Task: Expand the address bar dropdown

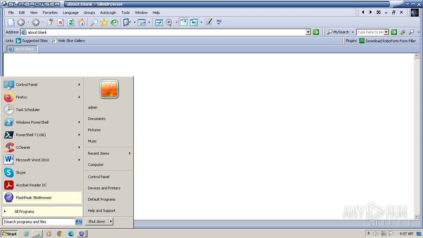Action: tap(308, 32)
